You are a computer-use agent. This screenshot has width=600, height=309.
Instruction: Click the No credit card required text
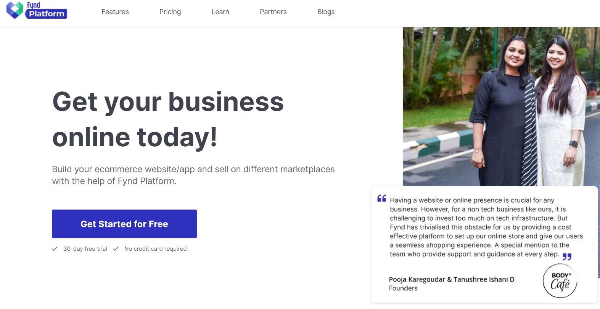(x=155, y=248)
